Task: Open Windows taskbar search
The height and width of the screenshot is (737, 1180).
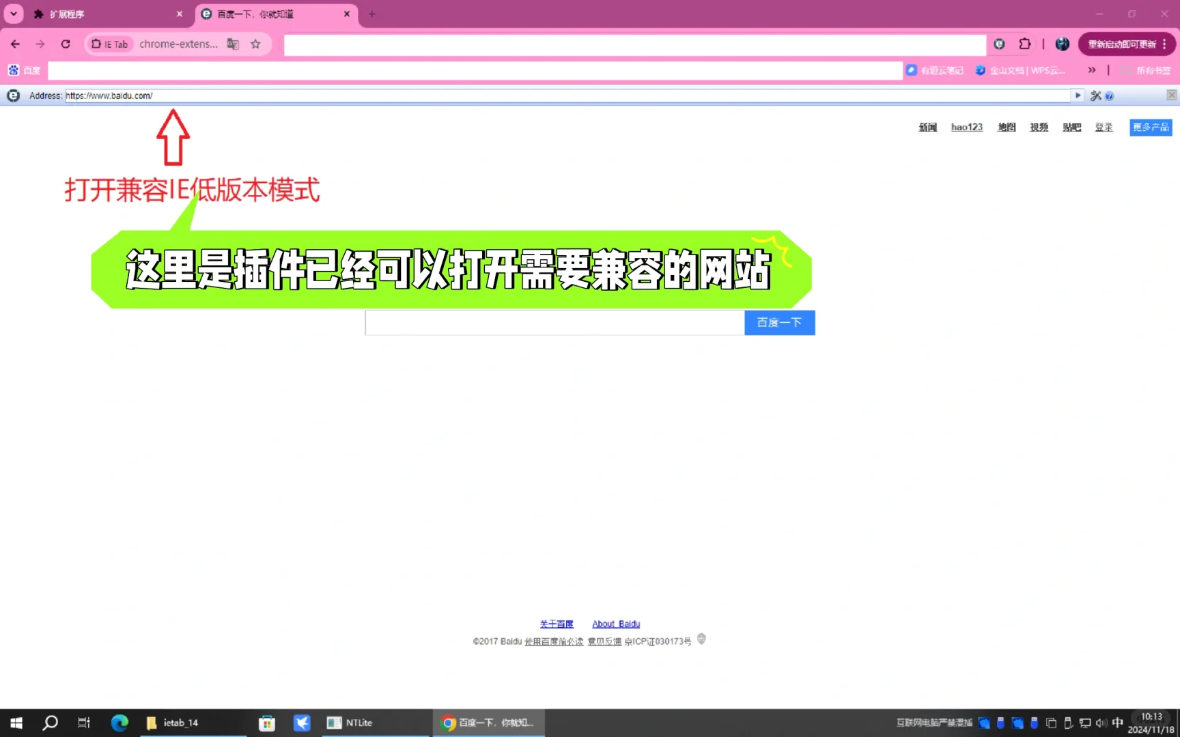Action: [x=50, y=723]
